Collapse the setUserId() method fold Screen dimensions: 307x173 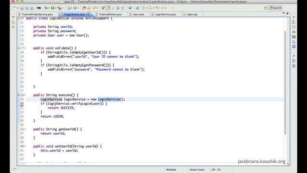click(x=24, y=146)
